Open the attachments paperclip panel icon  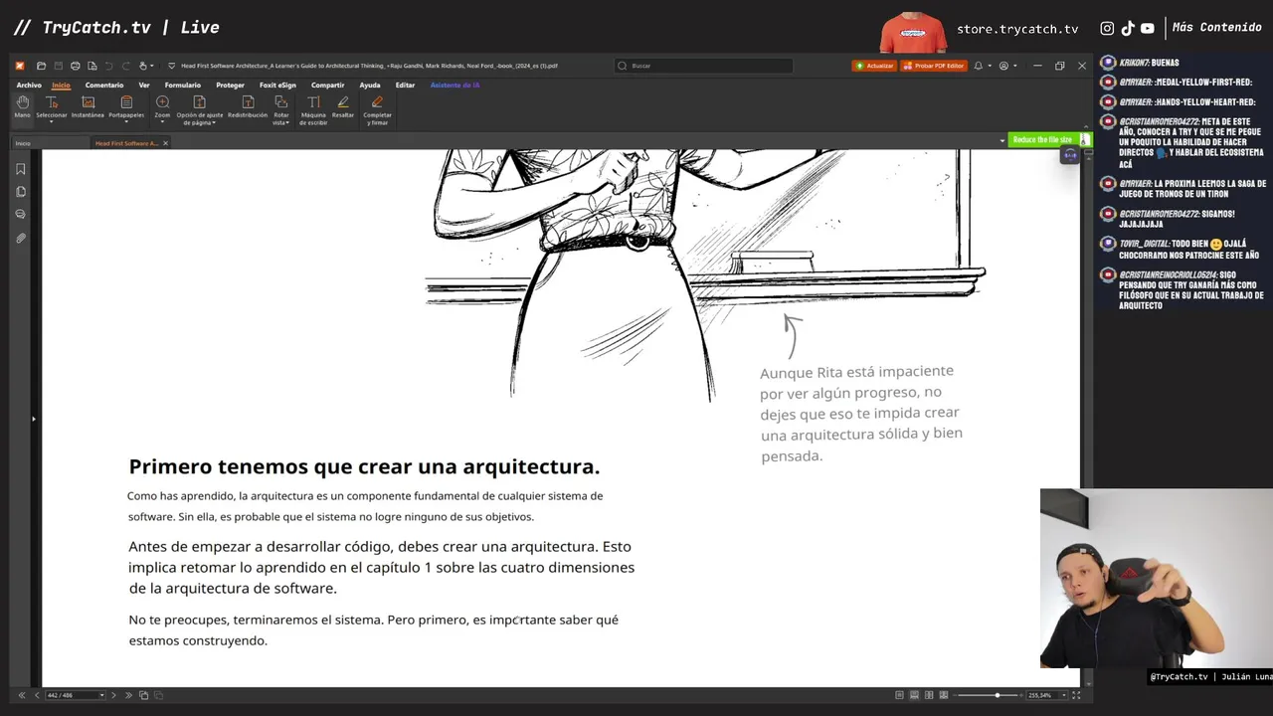coord(20,239)
